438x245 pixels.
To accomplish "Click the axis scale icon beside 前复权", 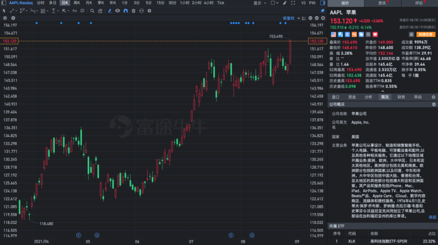I will [304, 18].
